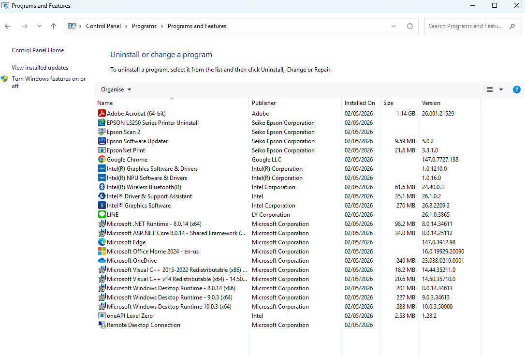525x357 pixels.
Task: Click the Intel® Graphics Software icon
Action: pyautogui.click(x=102, y=205)
